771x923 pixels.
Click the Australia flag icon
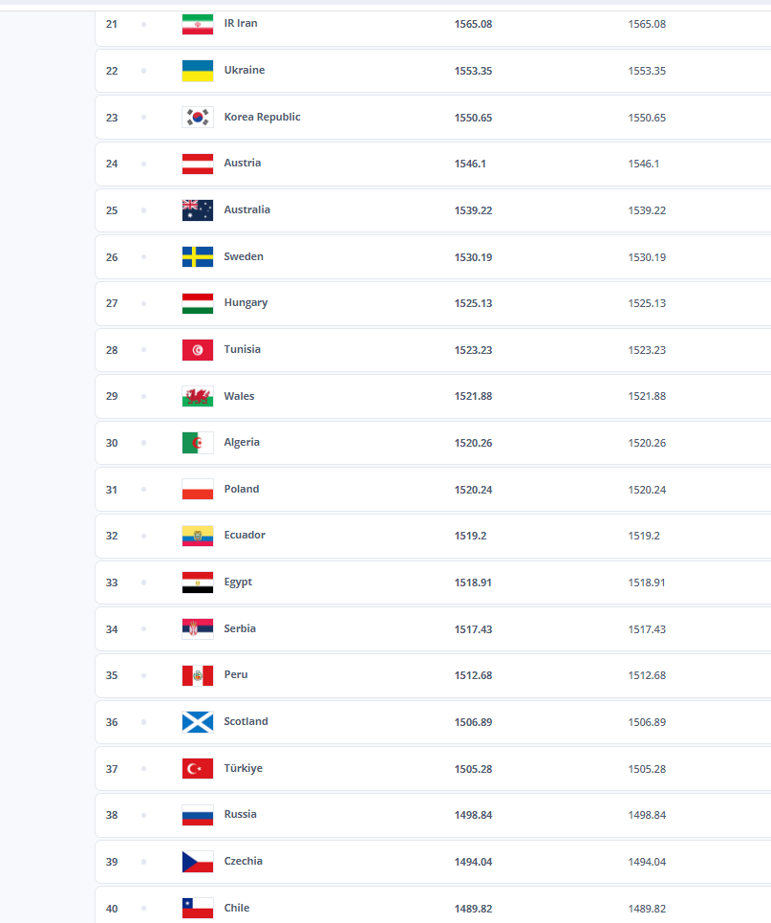coord(198,210)
